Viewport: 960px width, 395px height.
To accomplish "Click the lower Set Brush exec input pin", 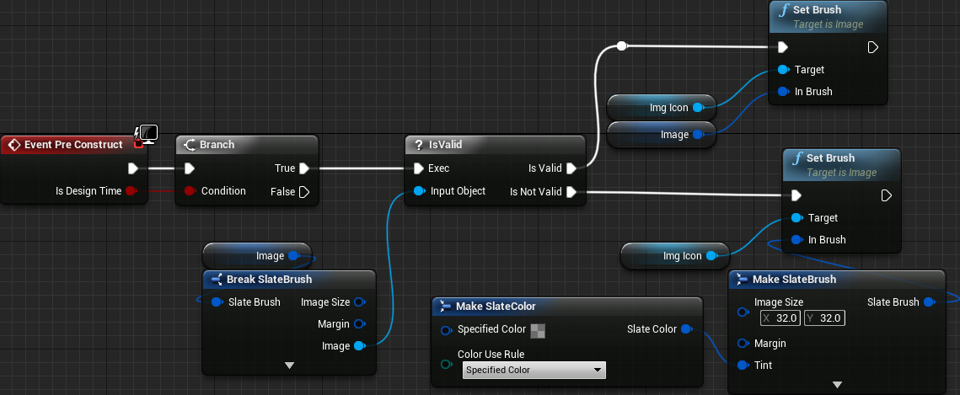I will tap(796, 195).
